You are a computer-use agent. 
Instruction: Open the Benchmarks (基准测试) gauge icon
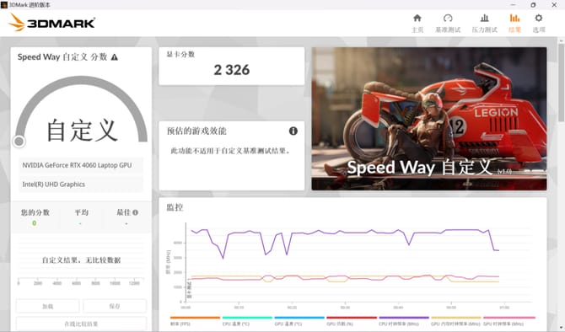[448, 23]
